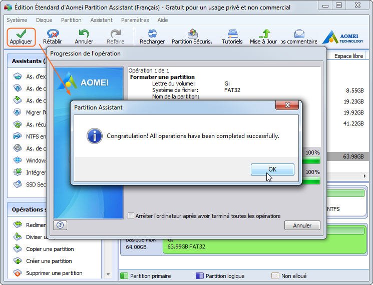Click the Annuler undo toolbar icon
Viewport: 373px width, 285px height.
coord(84,33)
